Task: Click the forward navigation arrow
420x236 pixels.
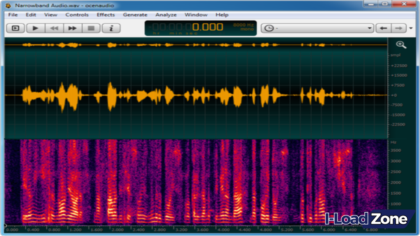Action: (398, 28)
